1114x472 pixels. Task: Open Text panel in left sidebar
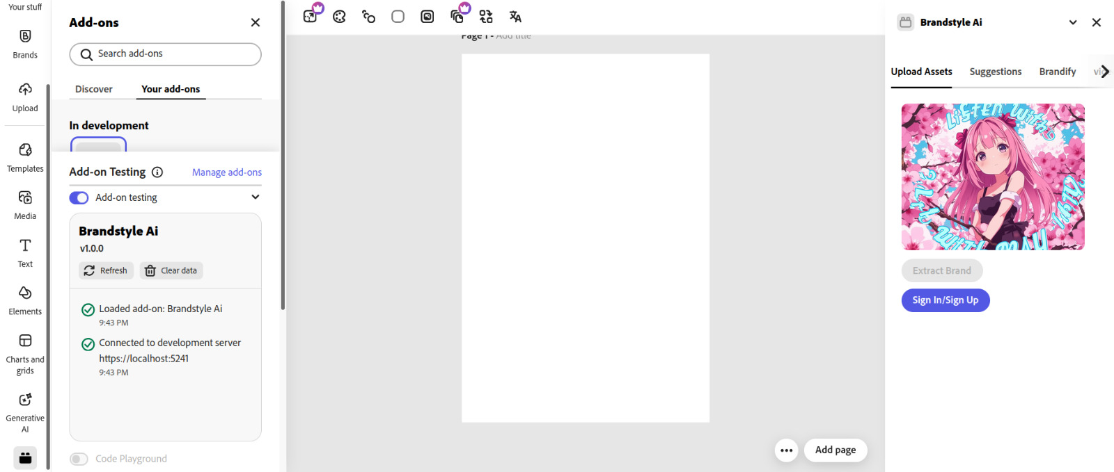pos(25,253)
